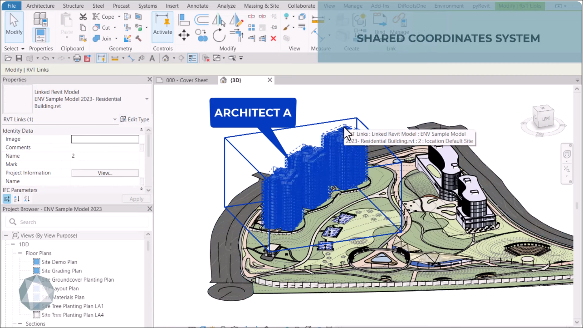Click the Cut clipboard scissors icon
The height and width of the screenshot is (328, 583).
coord(83,17)
